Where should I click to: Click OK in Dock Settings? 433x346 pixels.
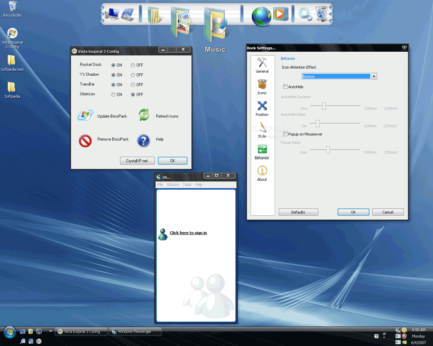pos(353,212)
